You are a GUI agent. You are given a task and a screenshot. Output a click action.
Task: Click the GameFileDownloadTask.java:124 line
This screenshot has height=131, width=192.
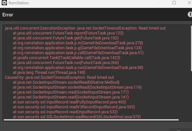click(x=77, y=48)
